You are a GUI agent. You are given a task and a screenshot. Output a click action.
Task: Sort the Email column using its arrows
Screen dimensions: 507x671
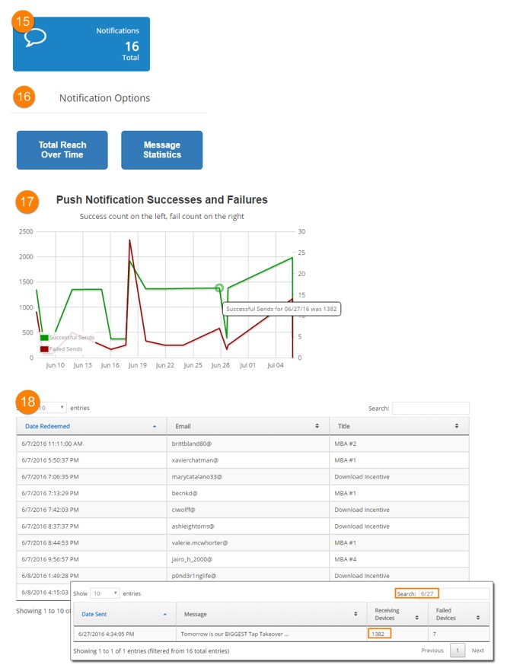(317, 426)
